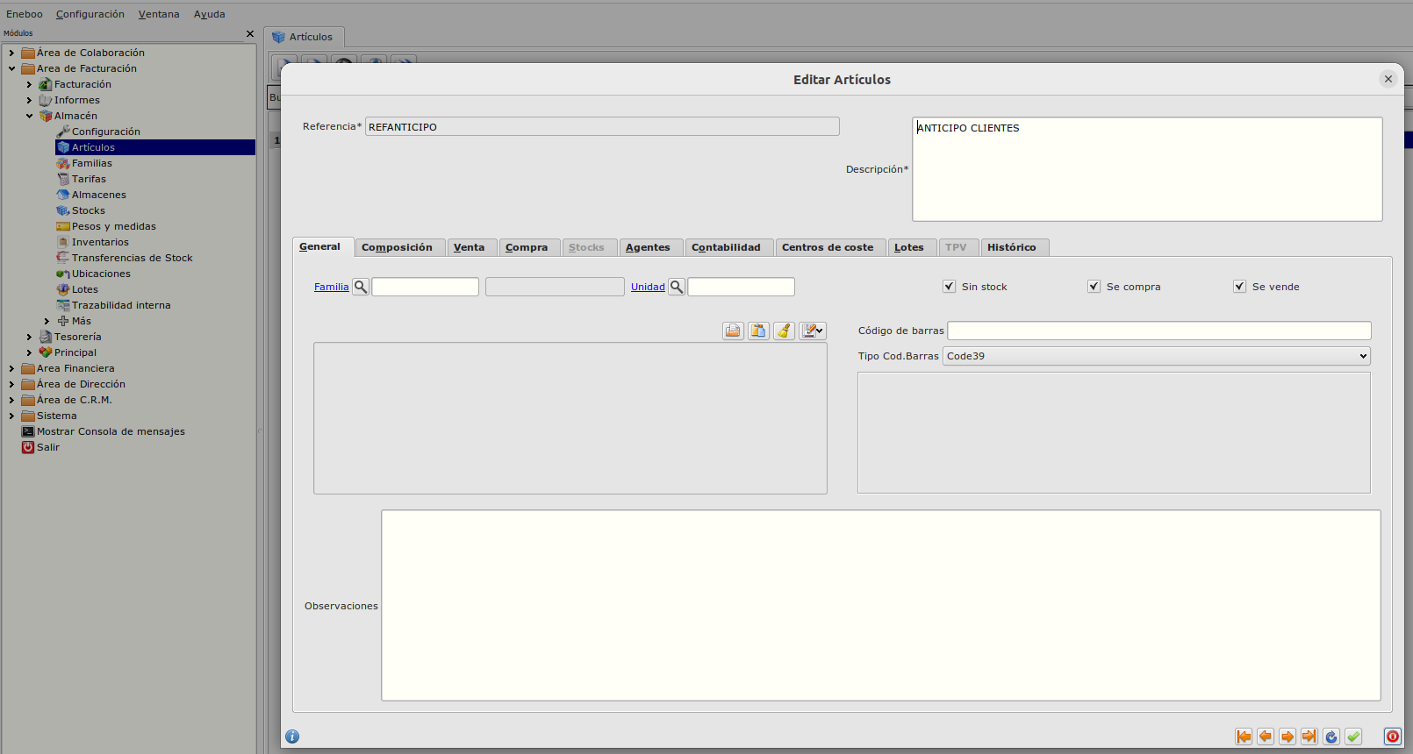
Task: Collapse the Almacén subtree arrow
Action: [29, 116]
